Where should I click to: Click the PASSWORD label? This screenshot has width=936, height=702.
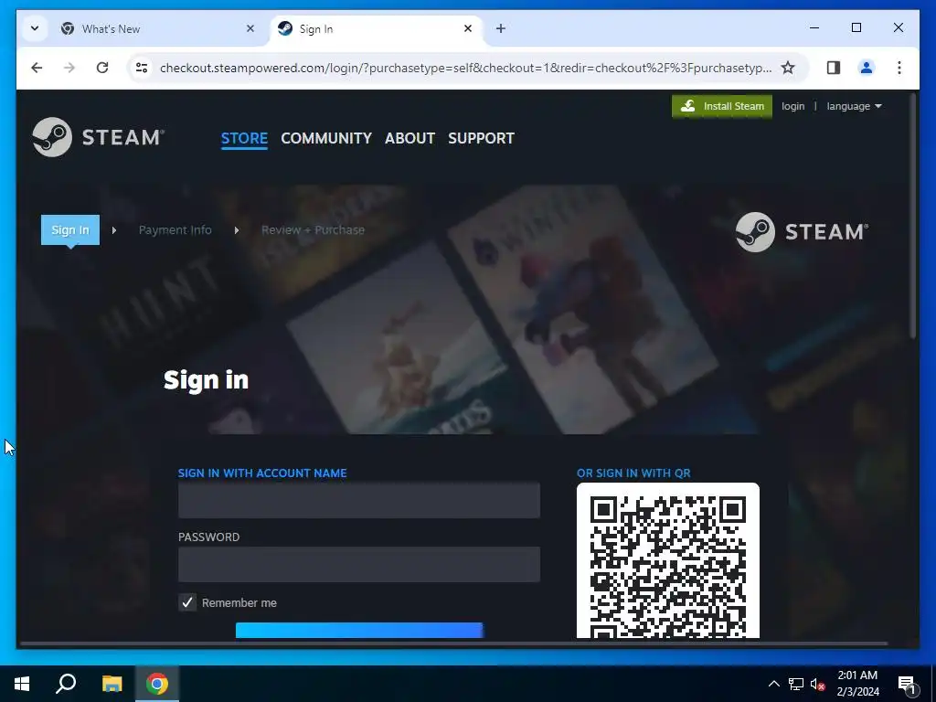click(208, 537)
